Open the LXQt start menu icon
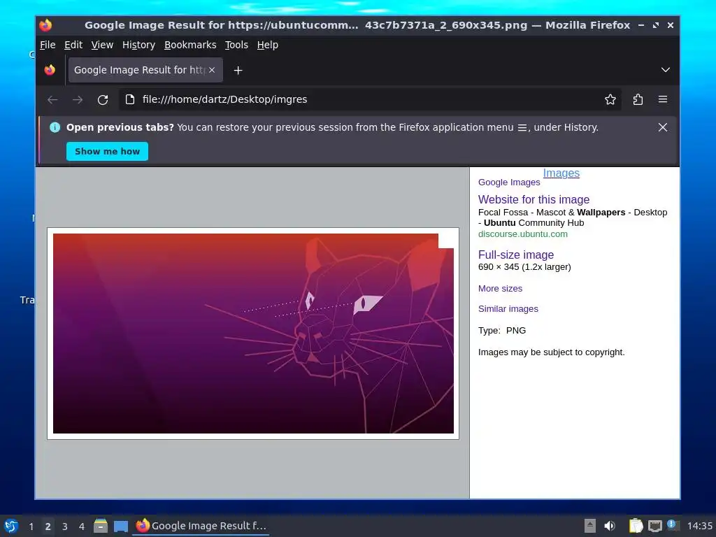The height and width of the screenshot is (537, 716). point(11,526)
